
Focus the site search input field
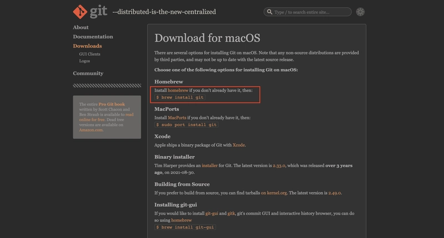coord(307,12)
